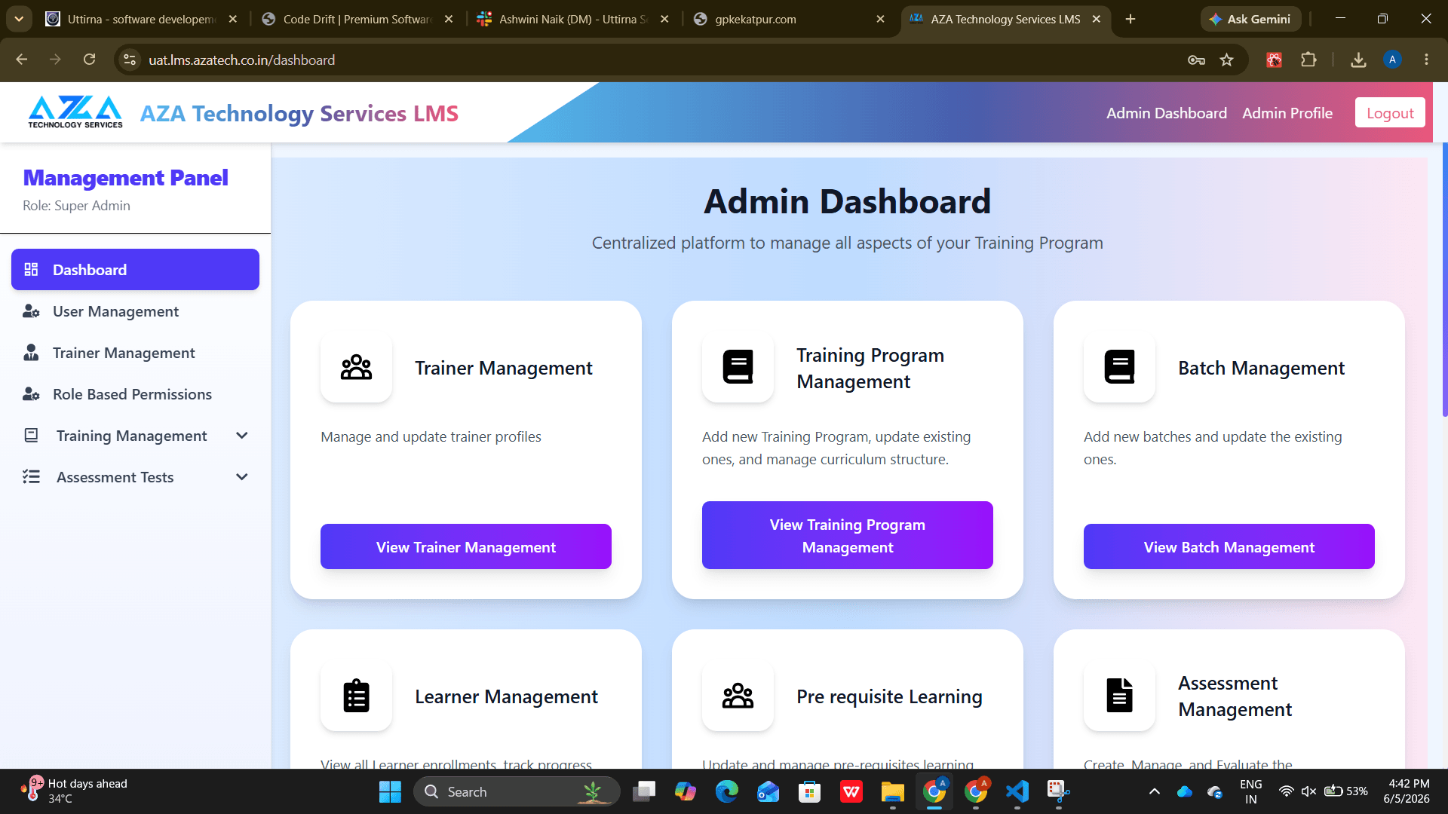Click the Assessment Management document icon
This screenshot has height=814, width=1448.
pos(1119,696)
